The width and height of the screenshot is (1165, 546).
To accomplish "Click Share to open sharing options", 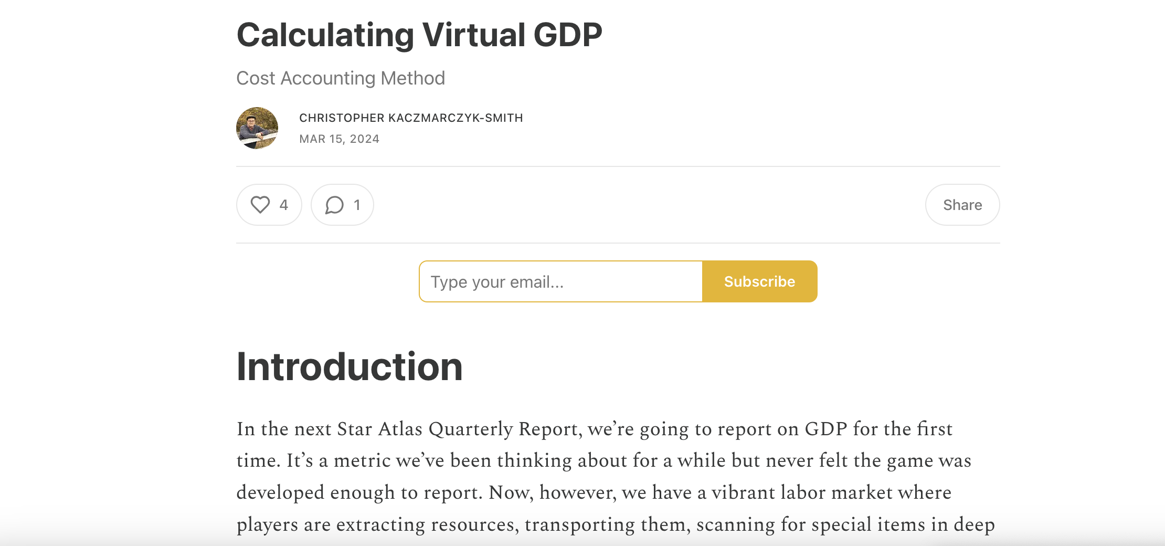I will point(962,205).
